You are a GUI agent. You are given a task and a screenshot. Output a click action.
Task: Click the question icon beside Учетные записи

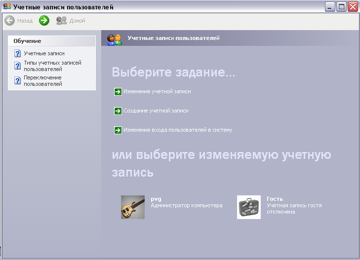(x=17, y=53)
